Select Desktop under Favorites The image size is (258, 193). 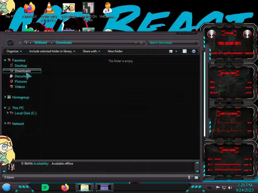(x=21, y=66)
